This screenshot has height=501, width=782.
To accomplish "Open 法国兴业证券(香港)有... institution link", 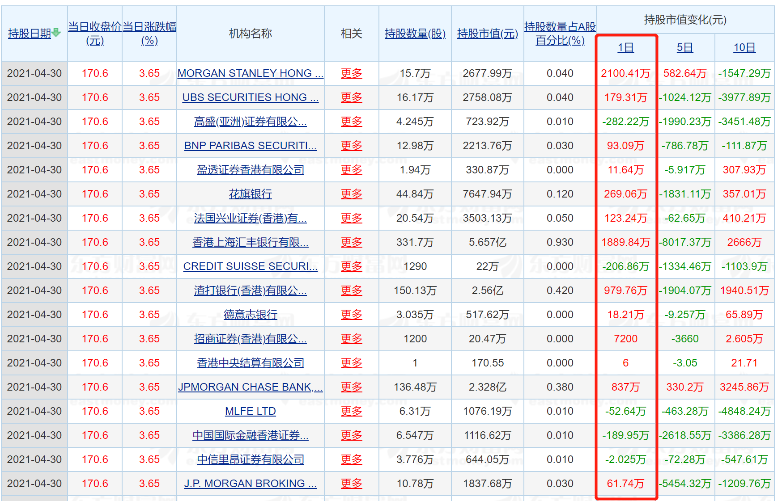I will point(251,218).
